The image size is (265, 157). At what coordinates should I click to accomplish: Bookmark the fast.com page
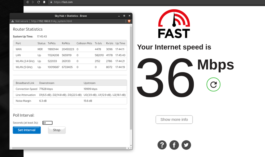(x=44, y=2)
